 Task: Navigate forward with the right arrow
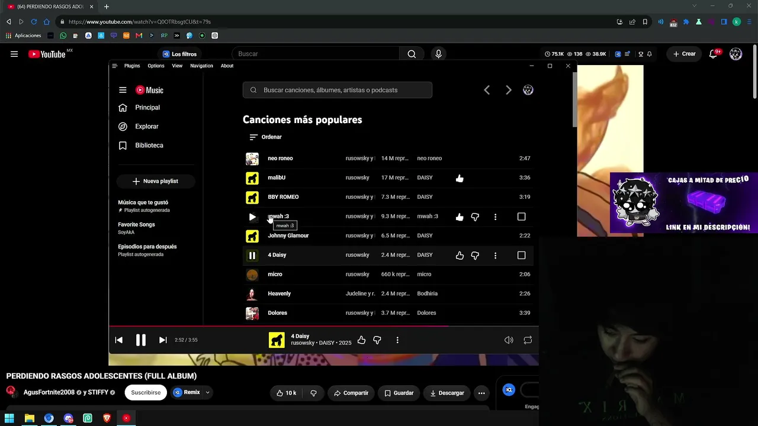pyautogui.click(x=508, y=90)
